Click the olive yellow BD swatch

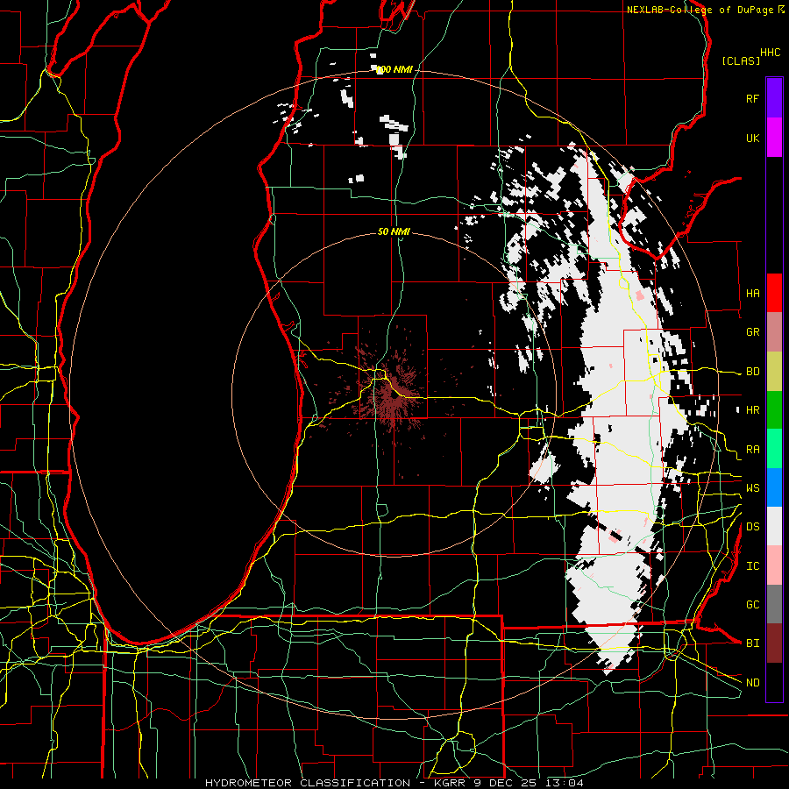(774, 372)
